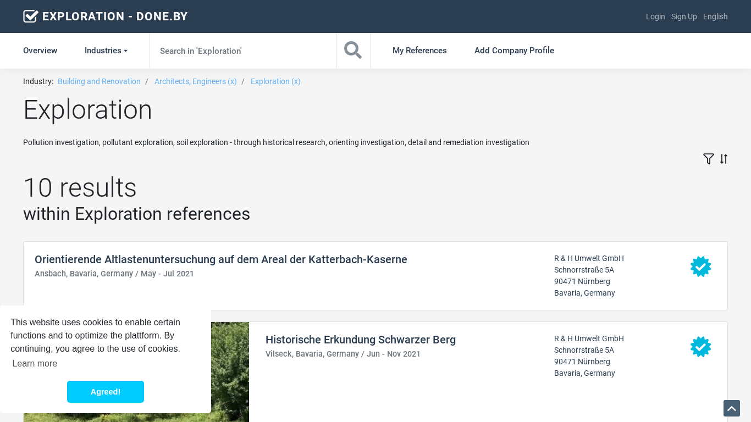Click verified badge on Katterbach-Kaserne reference
Screen dimensions: 751x422
[x=700, y=266]
